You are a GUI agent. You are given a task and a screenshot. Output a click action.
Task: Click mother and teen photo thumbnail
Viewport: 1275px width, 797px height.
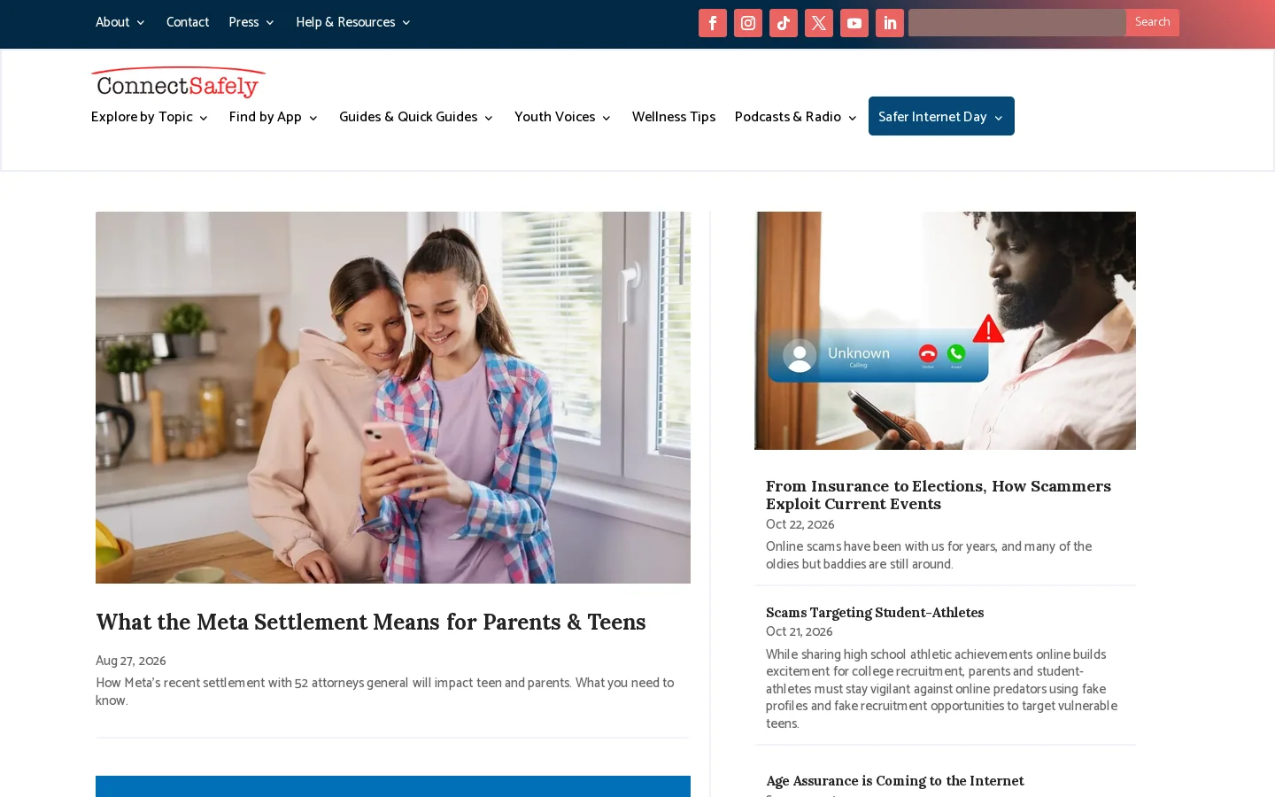click(393, 398)
